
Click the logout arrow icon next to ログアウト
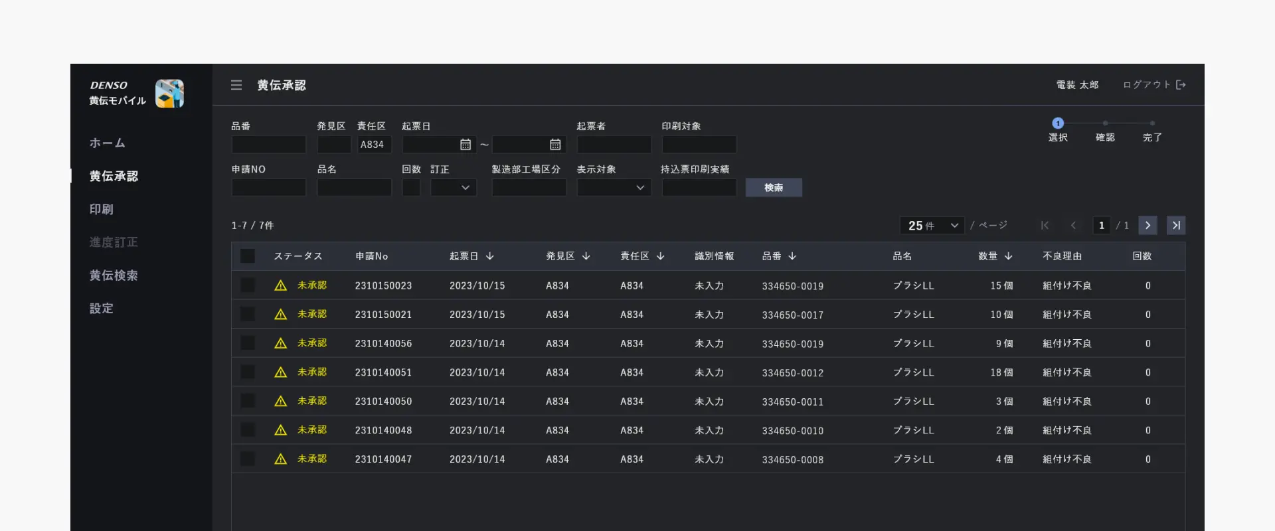click(1181, 85)
